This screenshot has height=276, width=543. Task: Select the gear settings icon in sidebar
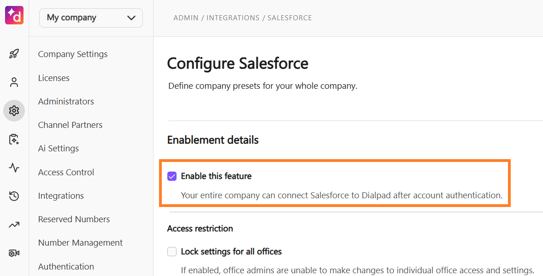pyautogui.click(x=14, y=110)
